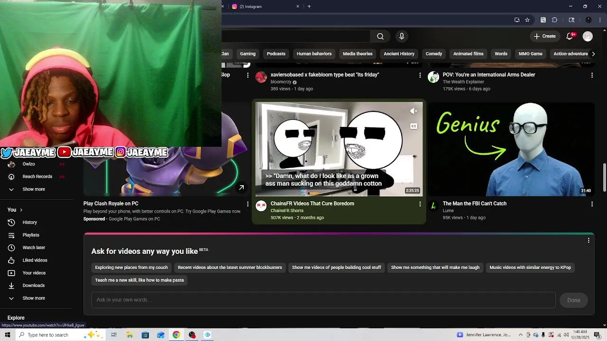Open Liked videos thumbs-up icon
Image resolution: width=607 pixels, height=341 pixels.
pyautogui.click(x=11, y=260)
